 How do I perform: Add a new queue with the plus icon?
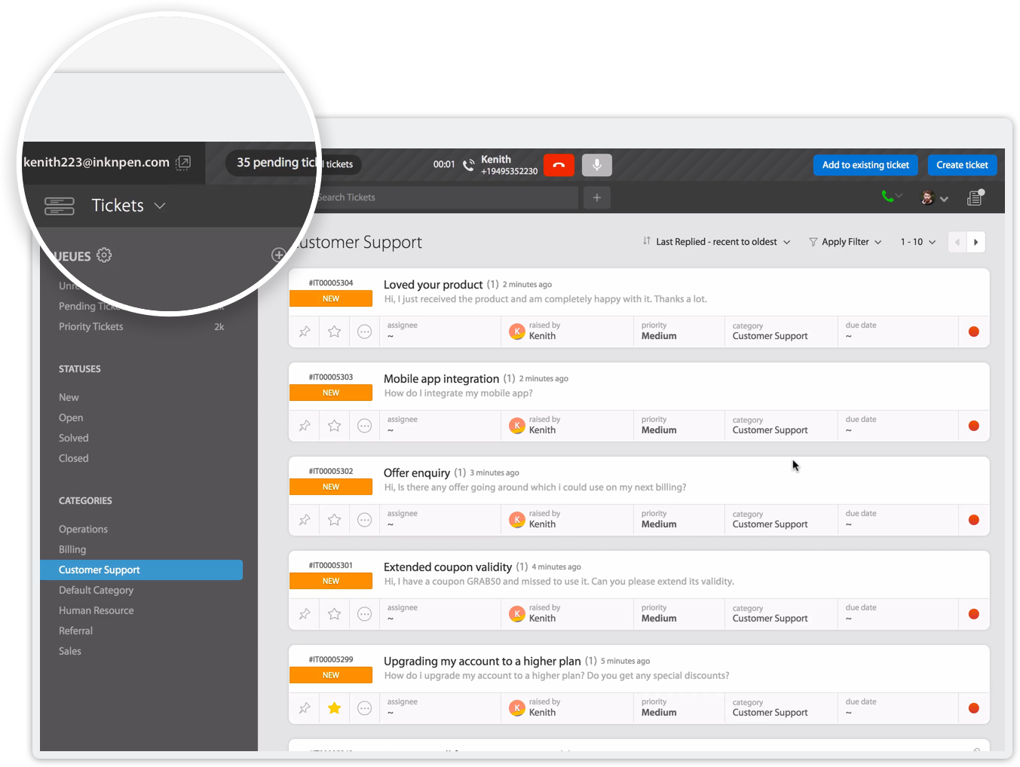(x=278, y=255)
